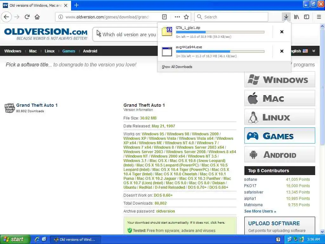This screenshot has height=244, width=325.
Task: Click avg441a944.exe download progress bar
Action: tap(220, 51)
